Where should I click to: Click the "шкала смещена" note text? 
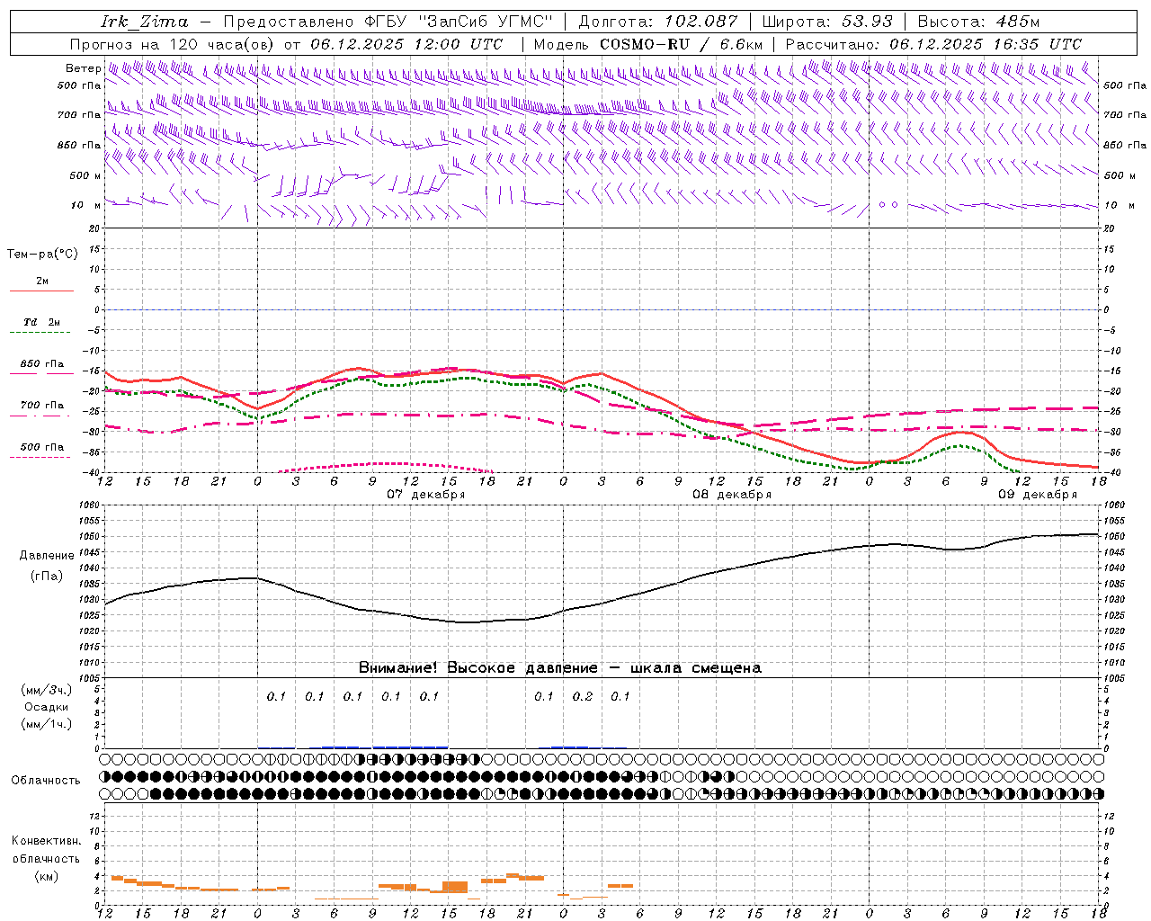(x=696, y=668)
